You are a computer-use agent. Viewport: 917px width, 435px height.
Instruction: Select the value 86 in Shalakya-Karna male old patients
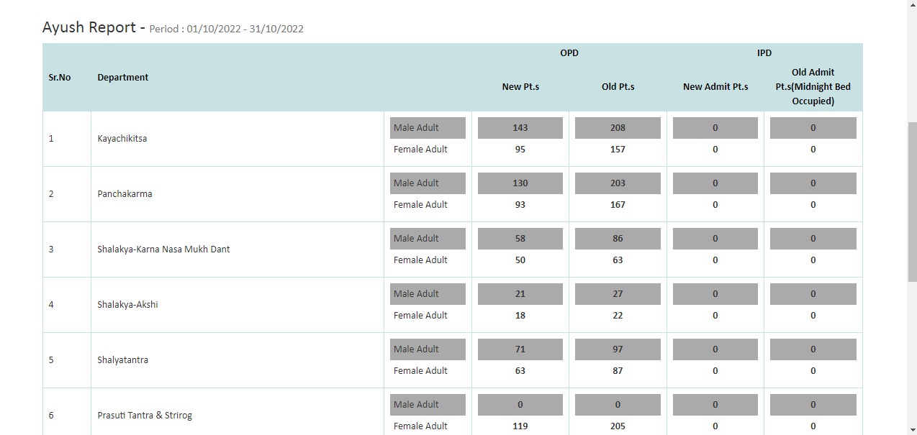click(x=618, y=239)
